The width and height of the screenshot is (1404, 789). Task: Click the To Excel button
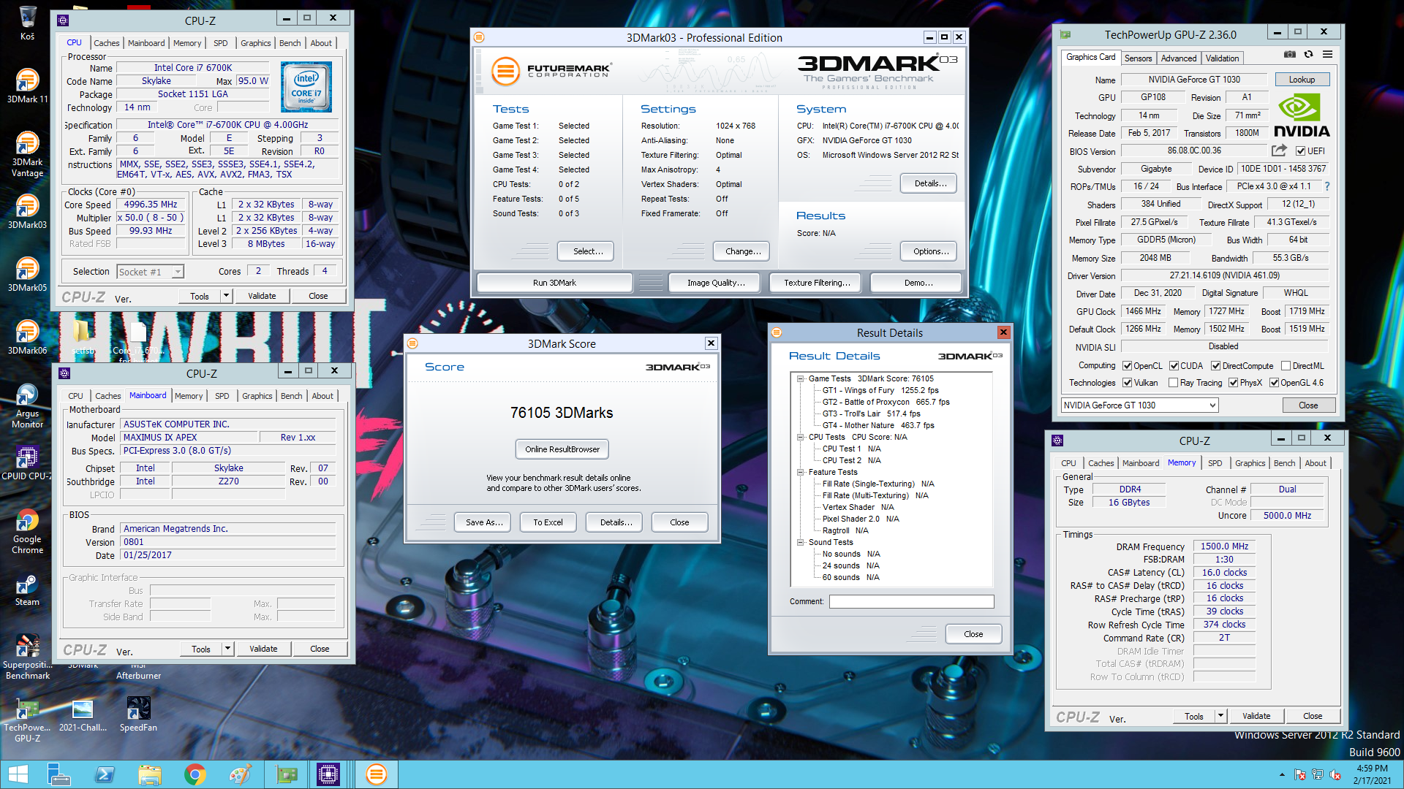[x=548, y=522]
